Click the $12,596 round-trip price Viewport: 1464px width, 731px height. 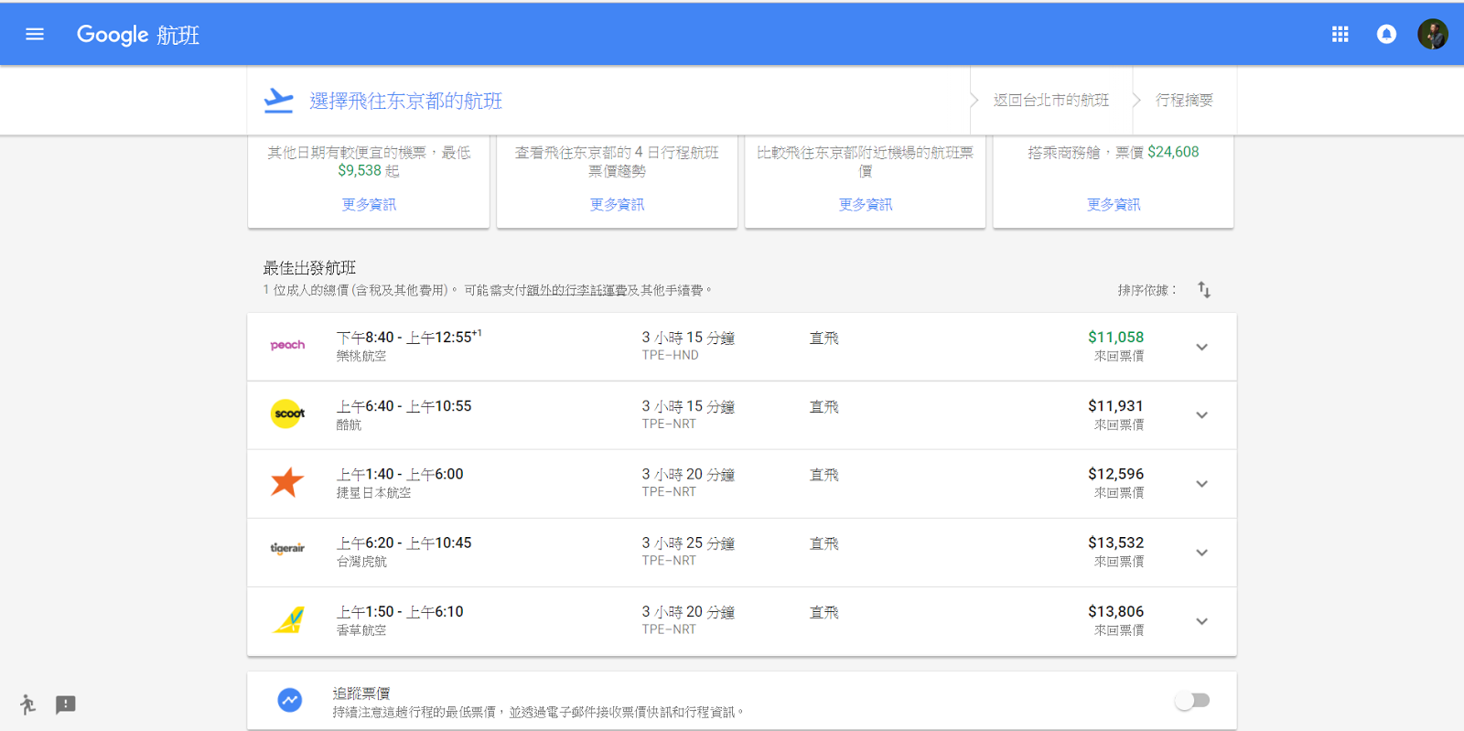pos(1115,474)
